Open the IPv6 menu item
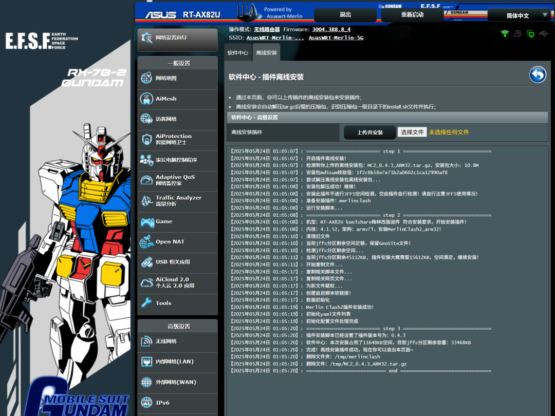 [x=178, y=403]
